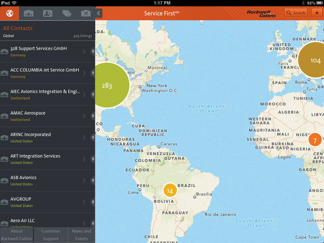This screenshot has width=324, height=243.
Task: Open the AMAC Aerospace listing
Action: (x=47, y=116)
